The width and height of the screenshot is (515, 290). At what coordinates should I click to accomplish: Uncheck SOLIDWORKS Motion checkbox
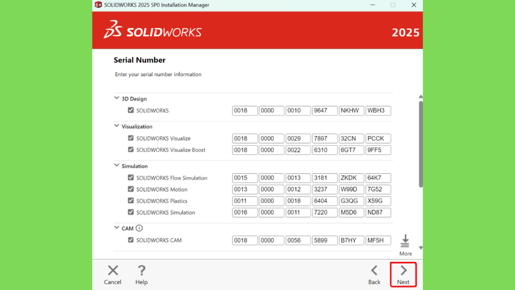[131, 189]
